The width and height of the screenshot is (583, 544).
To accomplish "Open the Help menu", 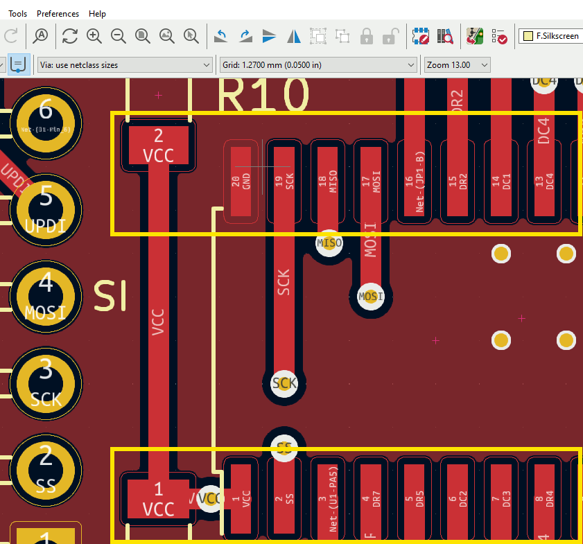I will [97, 14].
